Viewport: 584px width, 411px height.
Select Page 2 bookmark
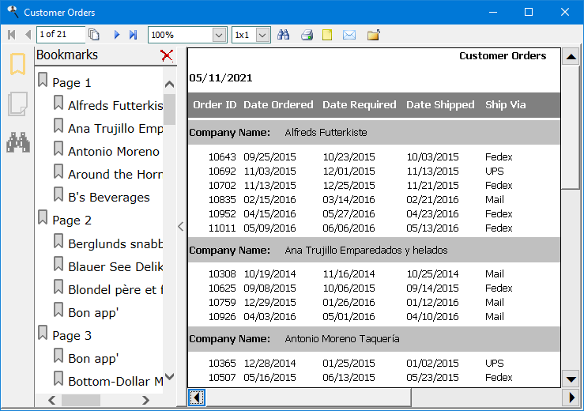pos(72,221)
